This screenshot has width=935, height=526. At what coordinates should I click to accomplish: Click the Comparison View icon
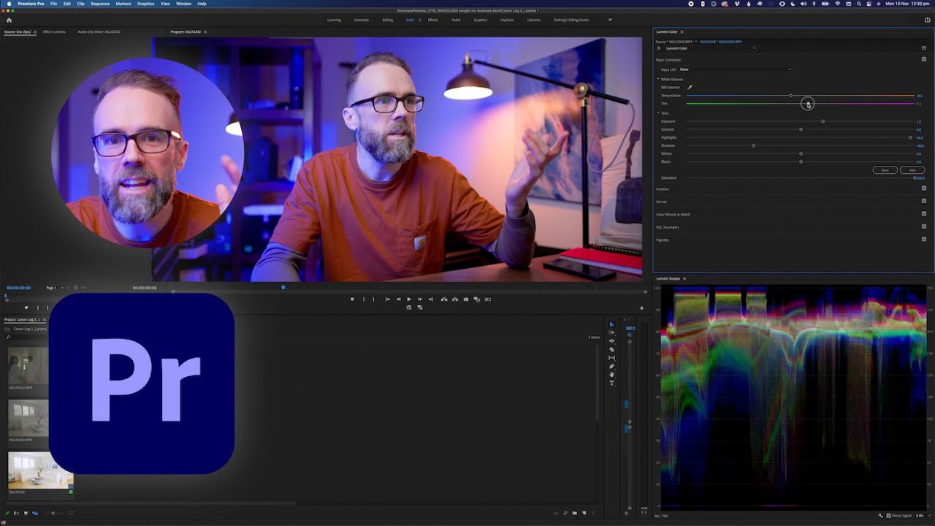pyautogui.click(x=476, y=299)
